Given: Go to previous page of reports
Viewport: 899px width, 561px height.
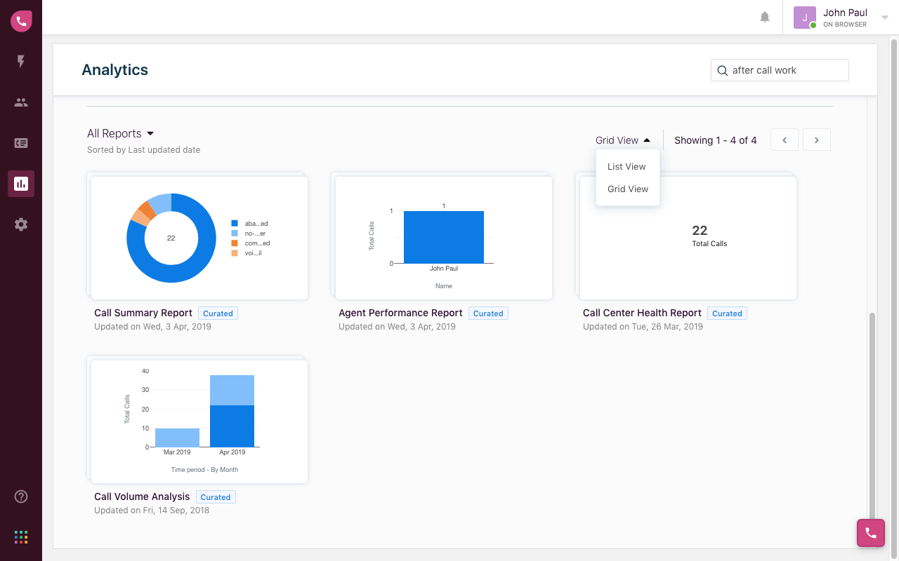Looking at the screenshot, I should [x=785, y=140].
